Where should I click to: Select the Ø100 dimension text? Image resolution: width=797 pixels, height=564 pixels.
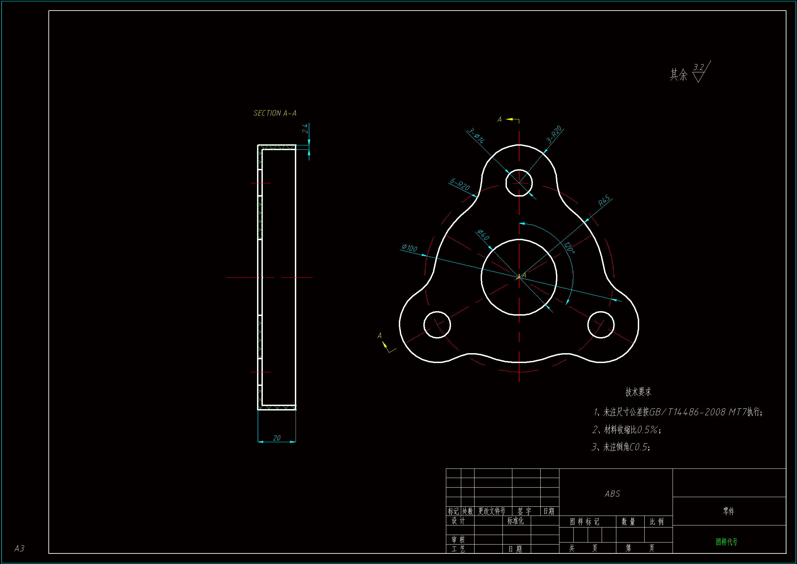pos(409,248)
